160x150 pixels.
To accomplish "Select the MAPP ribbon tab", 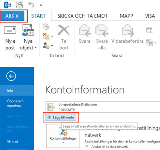I will [x=126, y=16].
